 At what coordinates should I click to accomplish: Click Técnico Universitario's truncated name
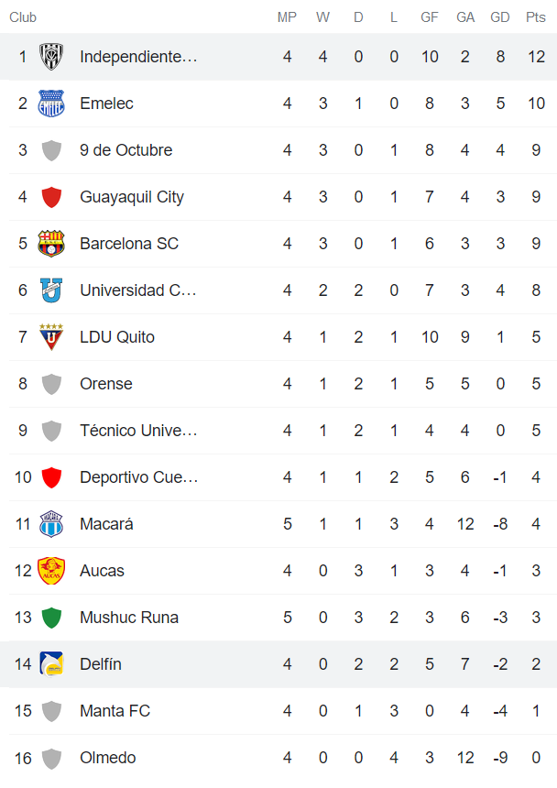click(x=136, y=430)
